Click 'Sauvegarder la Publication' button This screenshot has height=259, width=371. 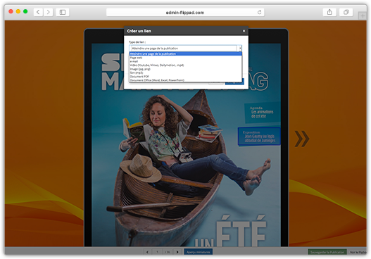(327, 252)
